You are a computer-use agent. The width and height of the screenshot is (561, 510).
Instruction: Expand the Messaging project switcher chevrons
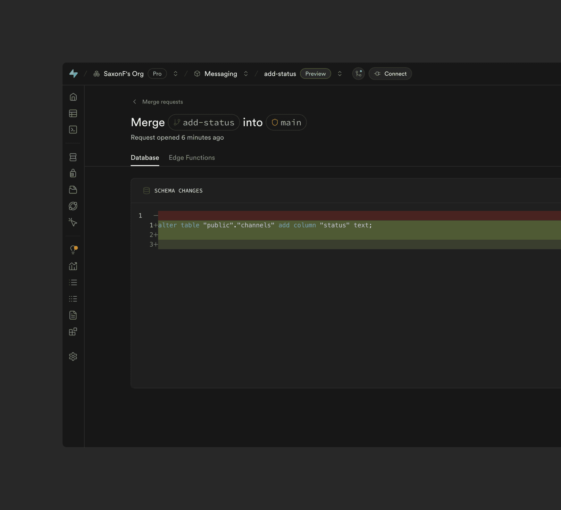tap(246, 74)
